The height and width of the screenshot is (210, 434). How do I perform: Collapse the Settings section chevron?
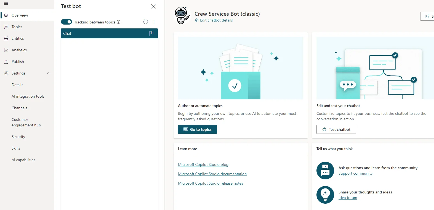click(x=49, y=73)
